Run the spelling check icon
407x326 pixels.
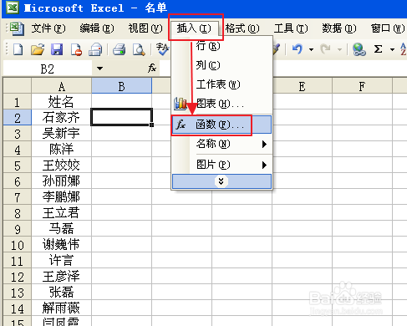tap(162, 49)
